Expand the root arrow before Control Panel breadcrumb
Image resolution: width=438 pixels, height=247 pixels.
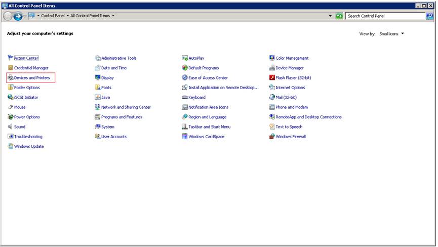[x=38, y=16]
